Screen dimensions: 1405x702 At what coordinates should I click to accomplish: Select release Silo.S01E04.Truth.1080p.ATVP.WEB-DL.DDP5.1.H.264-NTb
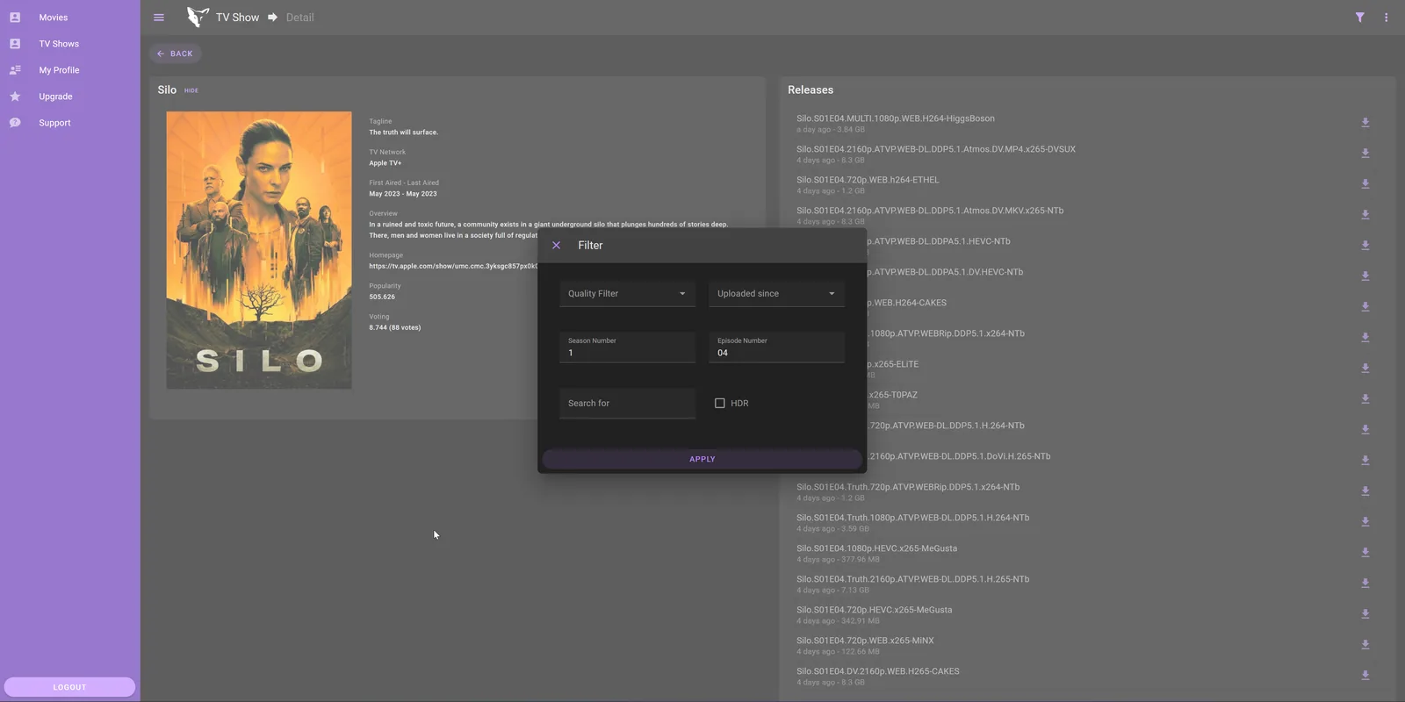tap(912, 518)
